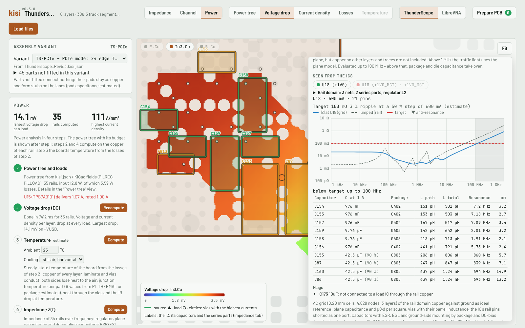Select capacitor C153 on the board view
The width and height of the screenshot is (525, 328).
coord(260,199)
